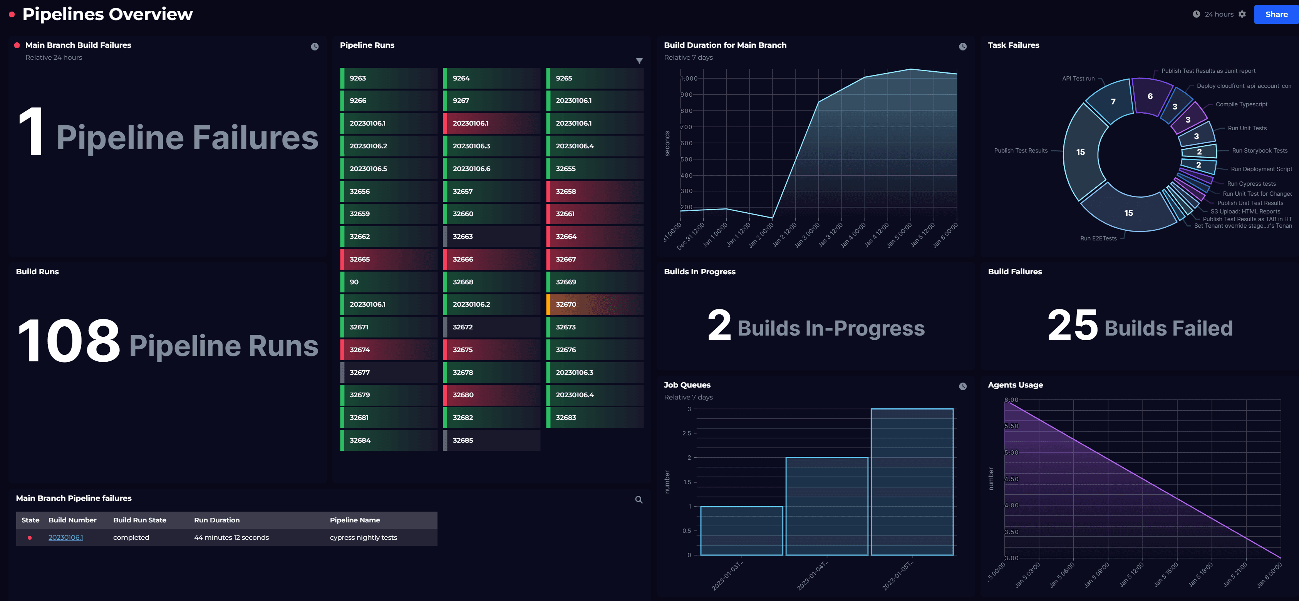Sort table by Build Number header
Screen dimensions: 1299x601
72,520
